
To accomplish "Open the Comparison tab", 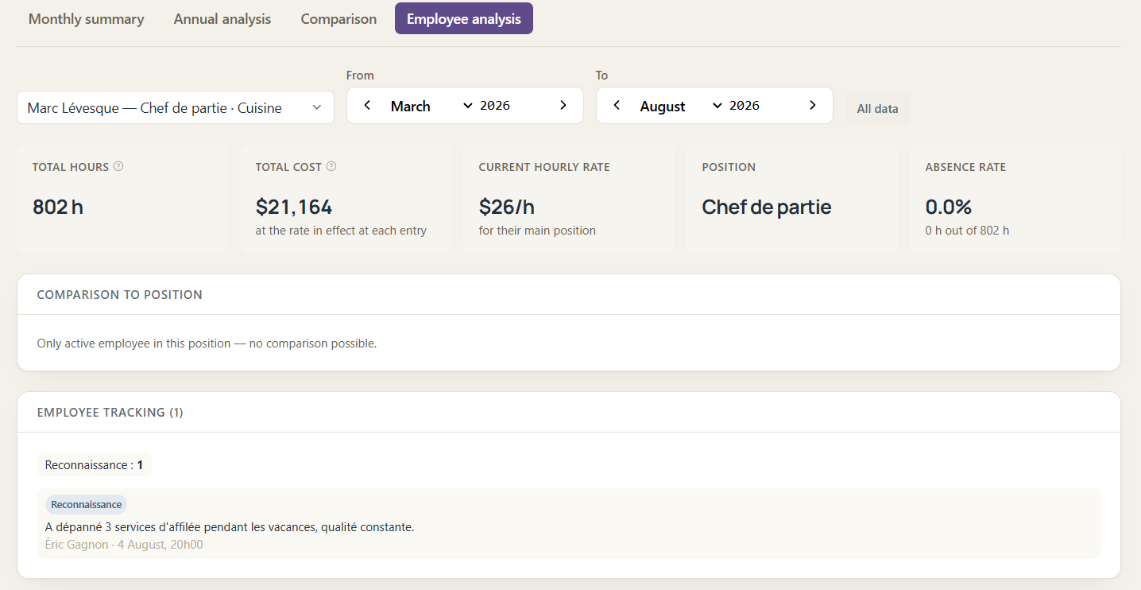I will tap(338, 19).
